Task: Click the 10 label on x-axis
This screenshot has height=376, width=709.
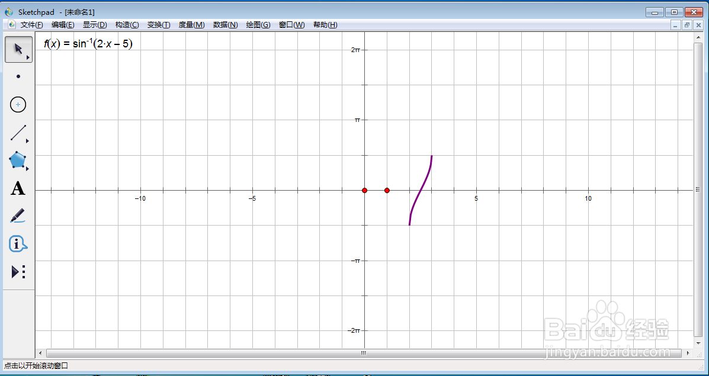Action: click(x=588, y=198)
